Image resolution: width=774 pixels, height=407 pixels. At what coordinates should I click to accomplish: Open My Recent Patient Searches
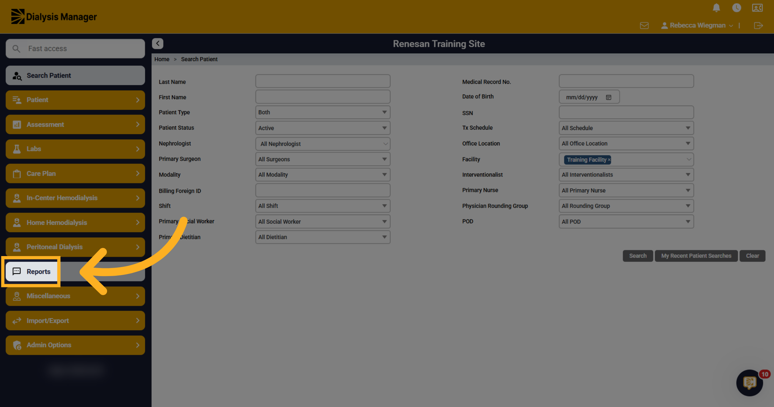pos(696,256)
